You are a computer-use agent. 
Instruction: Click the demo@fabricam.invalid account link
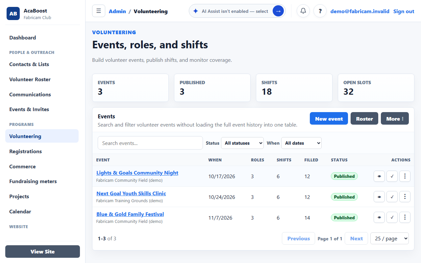click(x=360, y=11)
